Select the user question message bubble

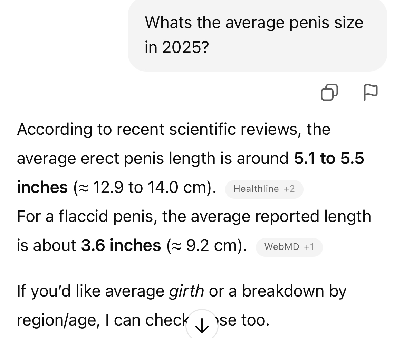[257, 35]
